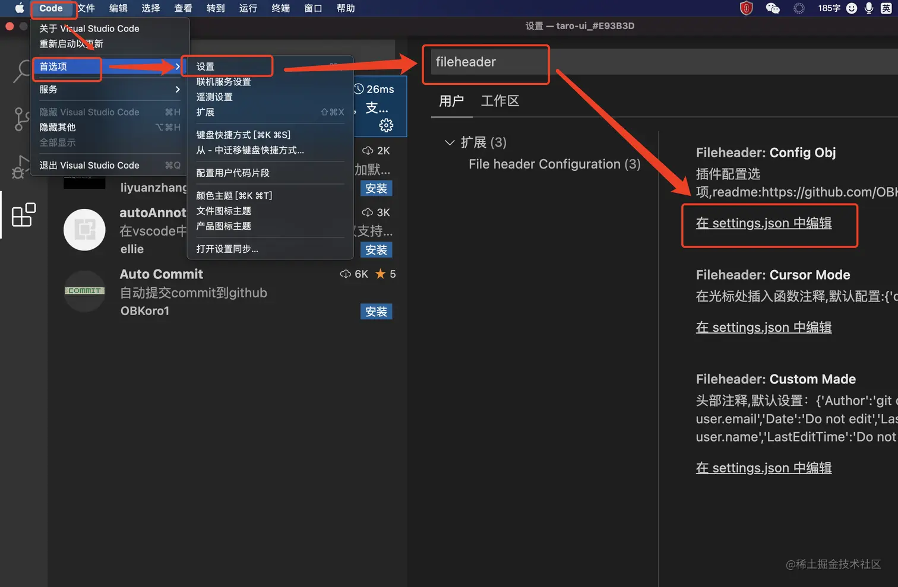Switch to the 工作区 settings tab
The width and height of the screenshot is (898, 587).
pos(500,101)
